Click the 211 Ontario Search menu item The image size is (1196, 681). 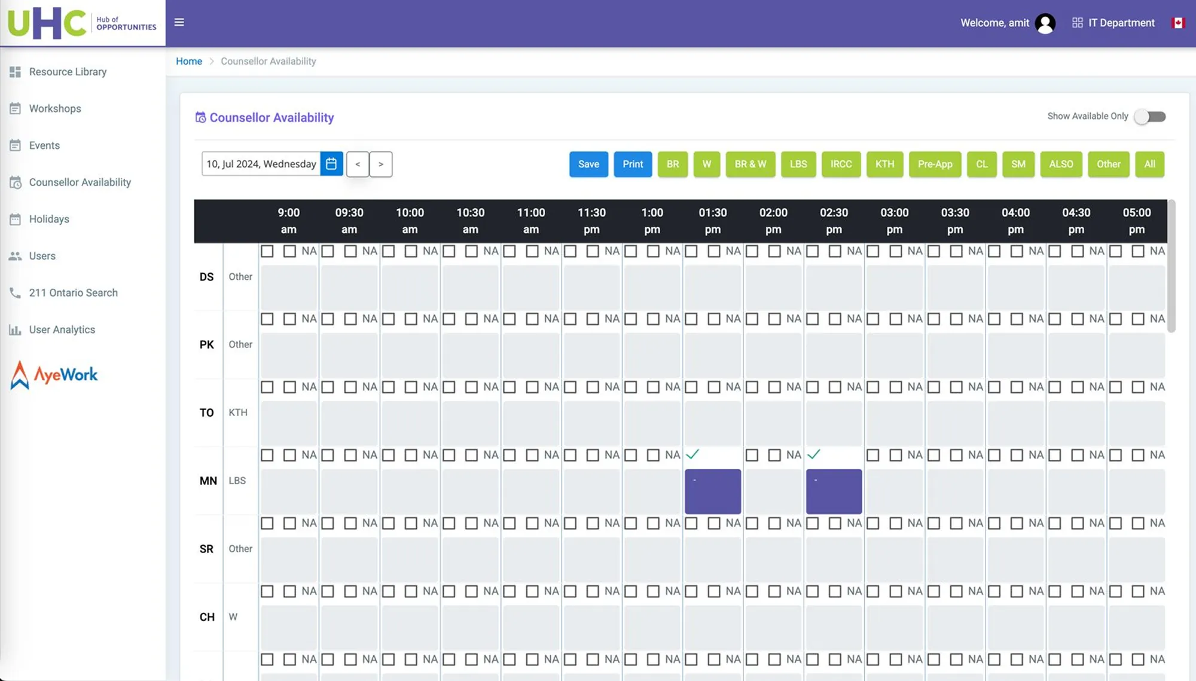(x=73, y=293)
